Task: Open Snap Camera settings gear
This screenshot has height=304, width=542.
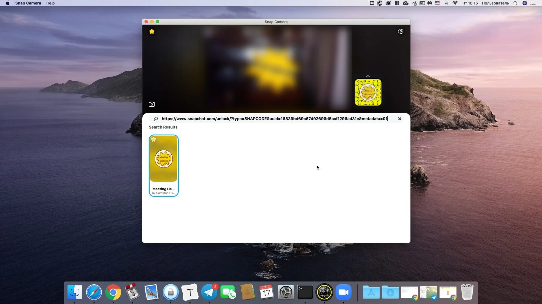Action: click(x=401, y=32)
